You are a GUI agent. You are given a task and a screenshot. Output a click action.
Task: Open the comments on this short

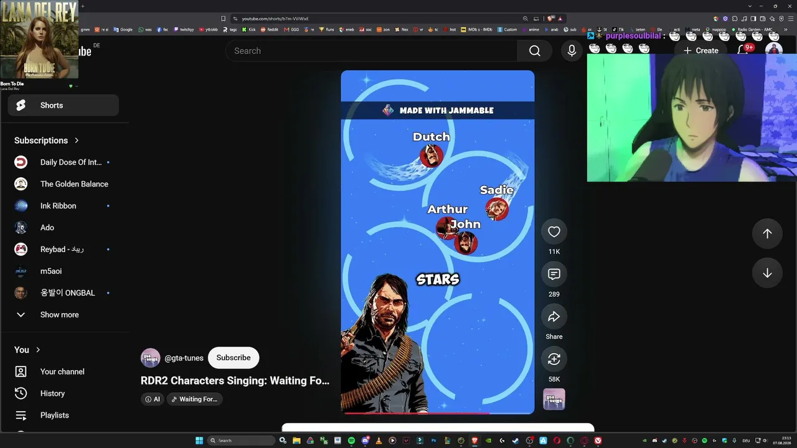[554, 274]
